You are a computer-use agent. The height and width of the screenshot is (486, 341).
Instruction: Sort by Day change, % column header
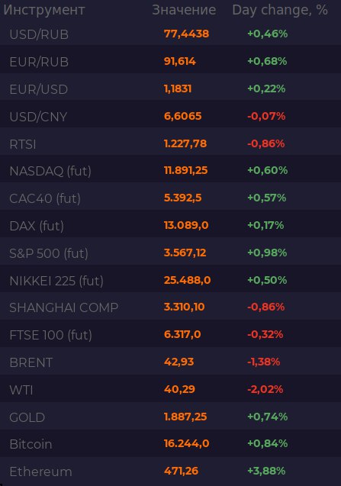coord(280,10)
